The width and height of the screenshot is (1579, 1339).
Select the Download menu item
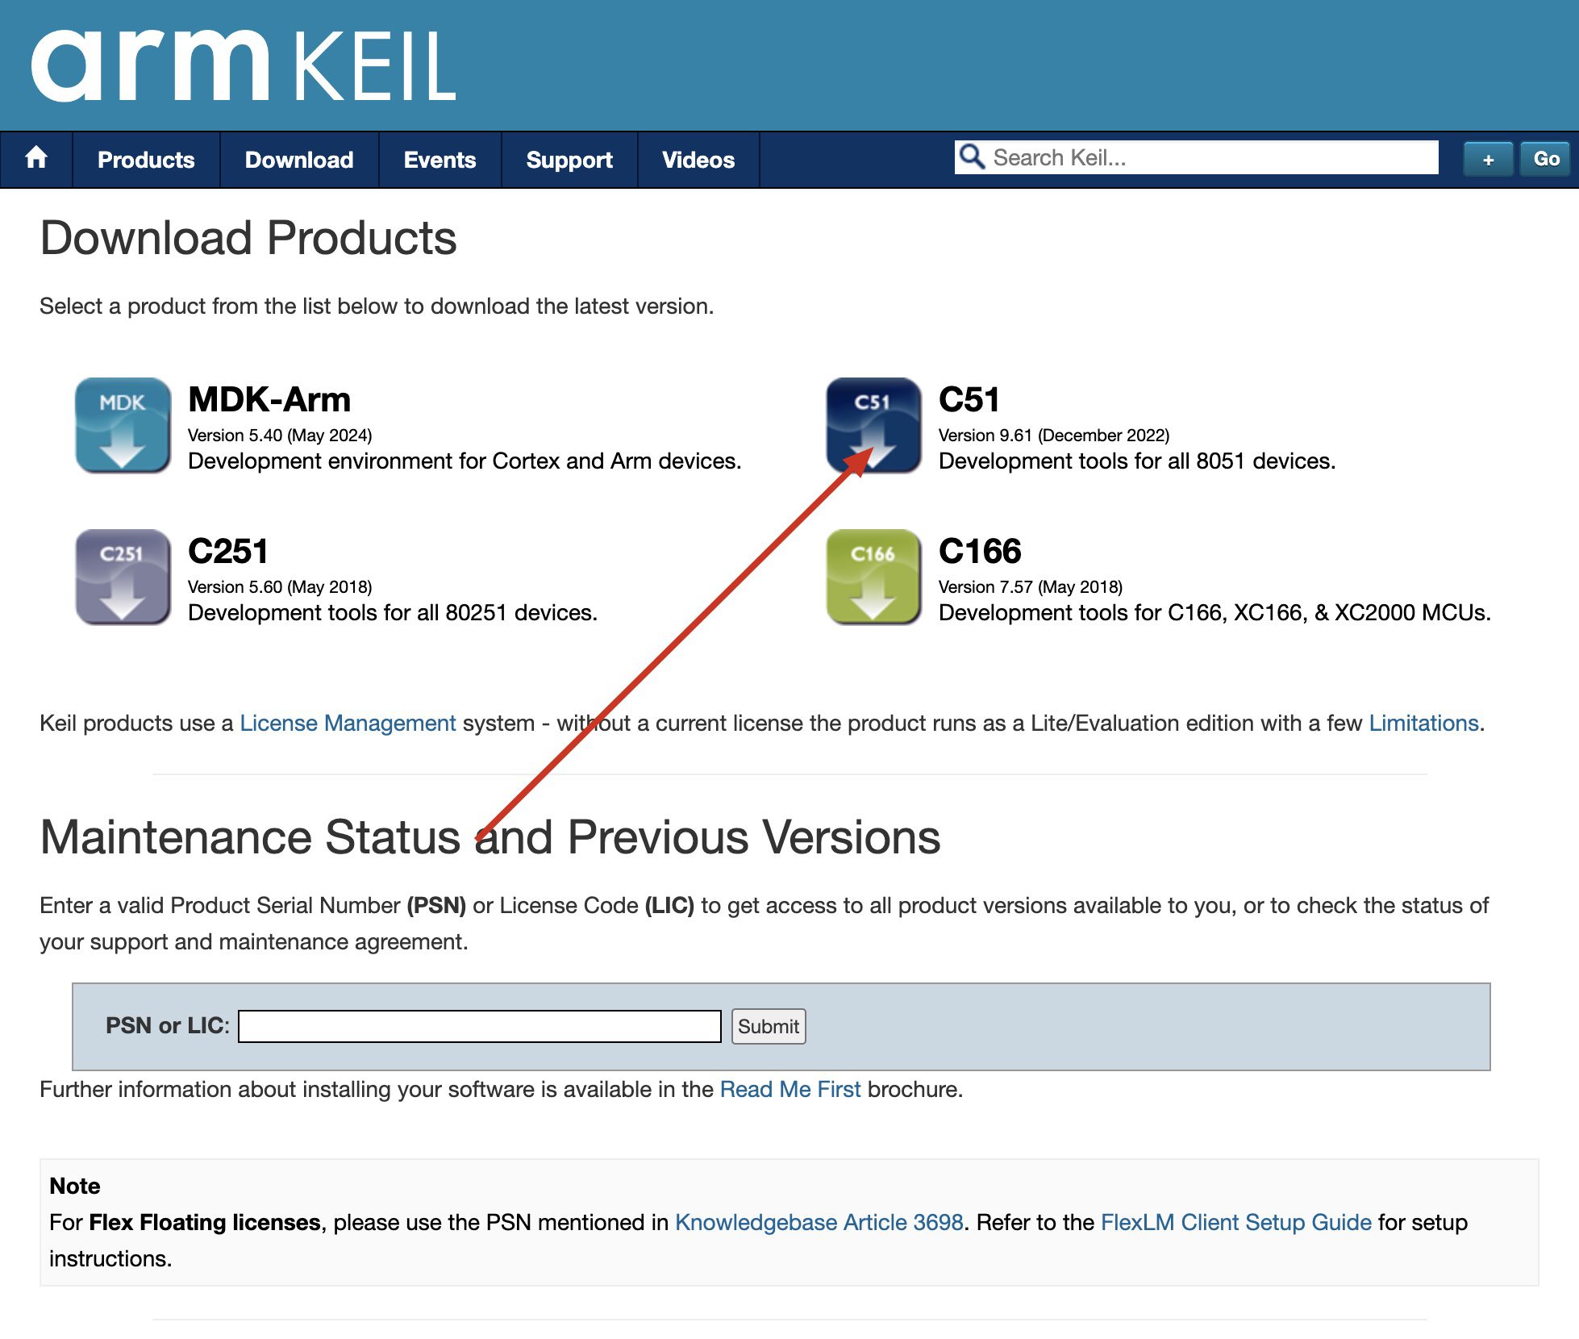tap(299, 158)
